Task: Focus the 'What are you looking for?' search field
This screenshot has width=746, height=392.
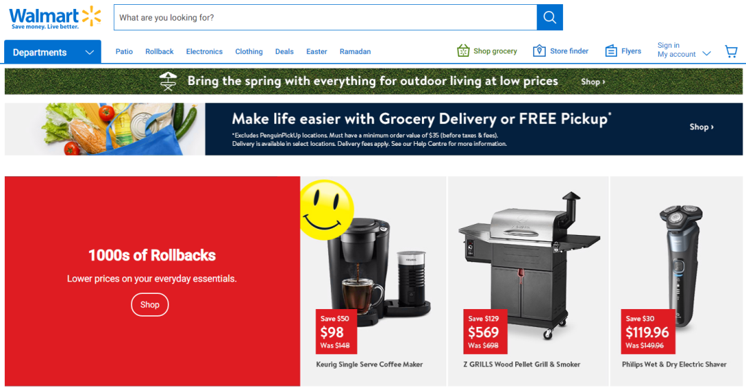Action: point(325,17)
